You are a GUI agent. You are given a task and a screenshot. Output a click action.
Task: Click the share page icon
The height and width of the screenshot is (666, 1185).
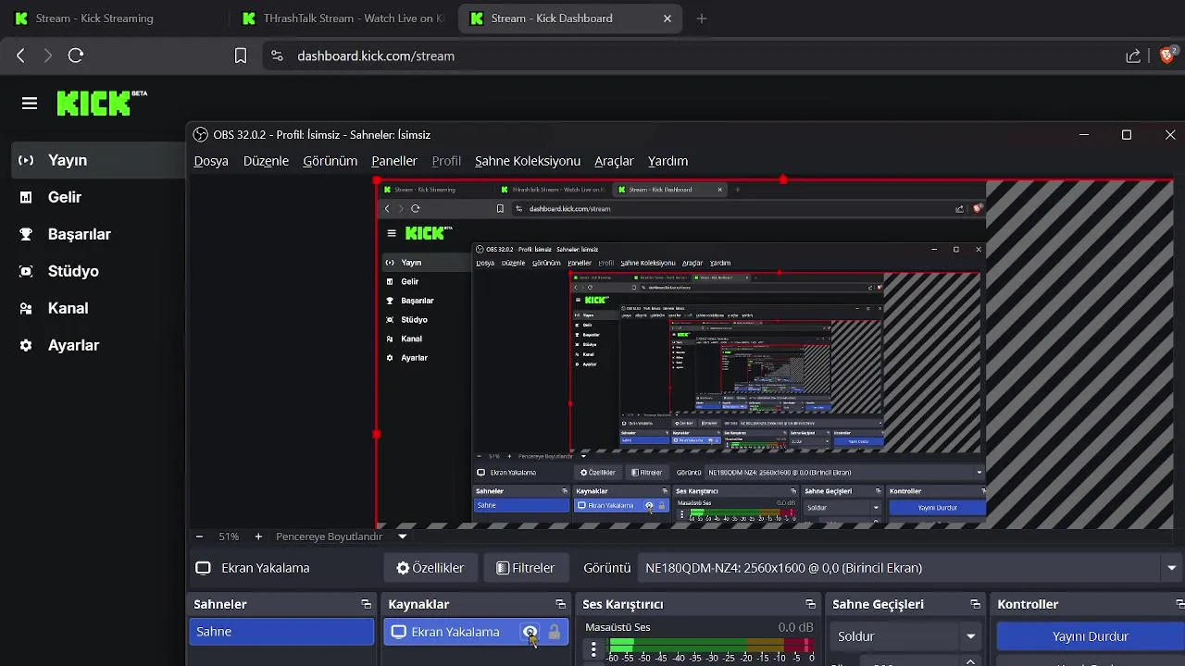pos(1133,55)
